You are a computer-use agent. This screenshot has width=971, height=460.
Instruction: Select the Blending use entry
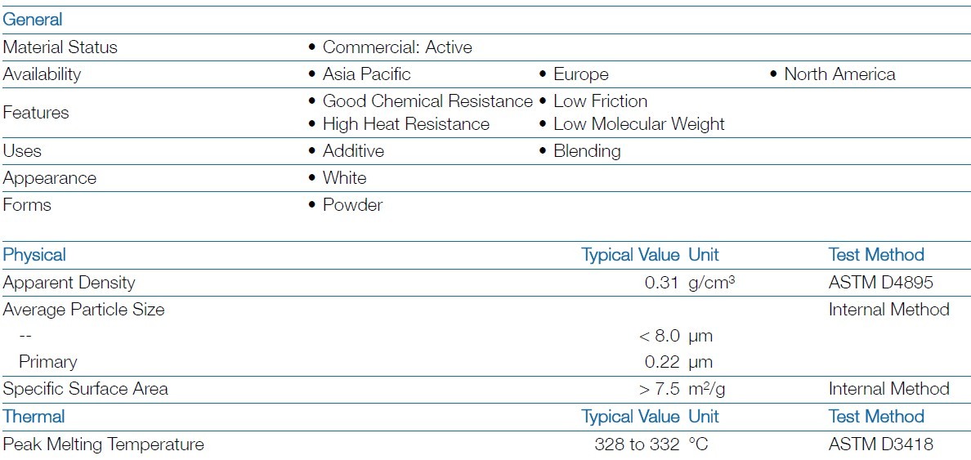click(x=587, y=151)
